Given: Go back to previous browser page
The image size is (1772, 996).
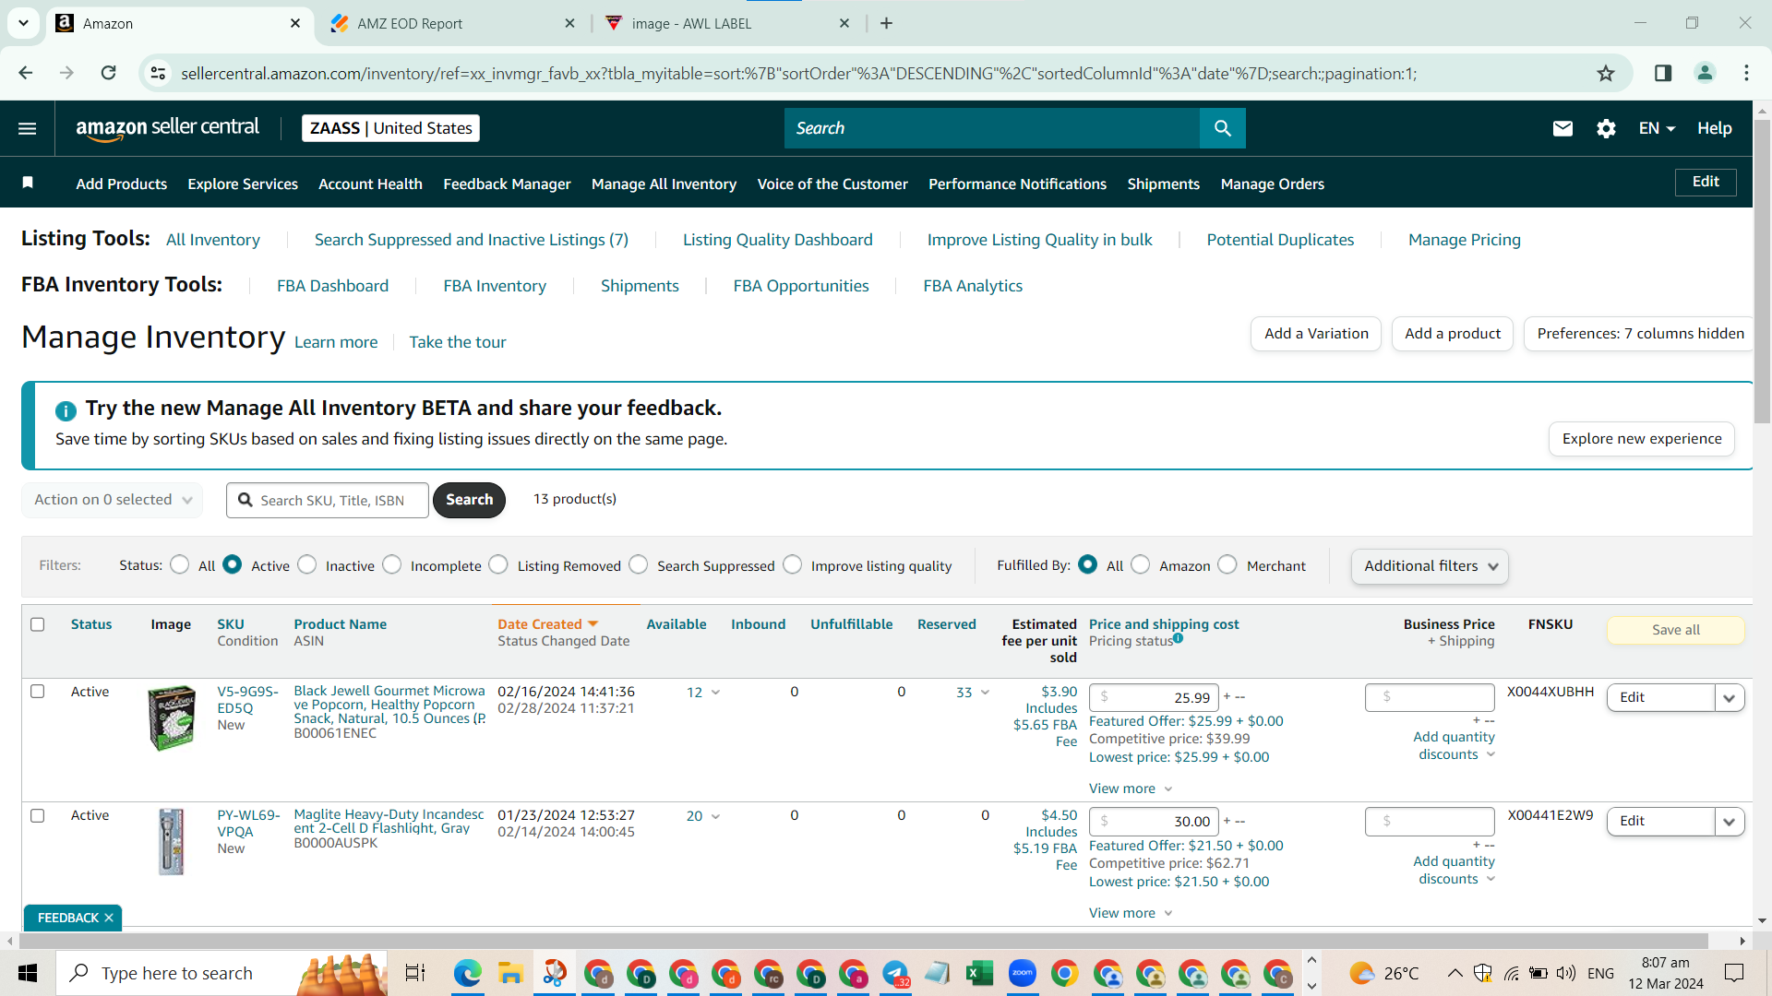Looking at the screenshot, I should (x=26, y=73).
